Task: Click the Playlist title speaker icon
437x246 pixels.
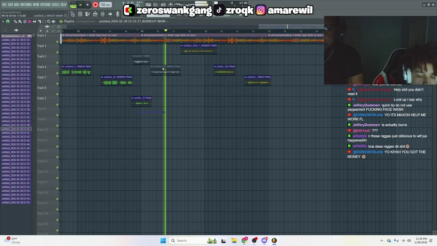Action: coord(61,22)
